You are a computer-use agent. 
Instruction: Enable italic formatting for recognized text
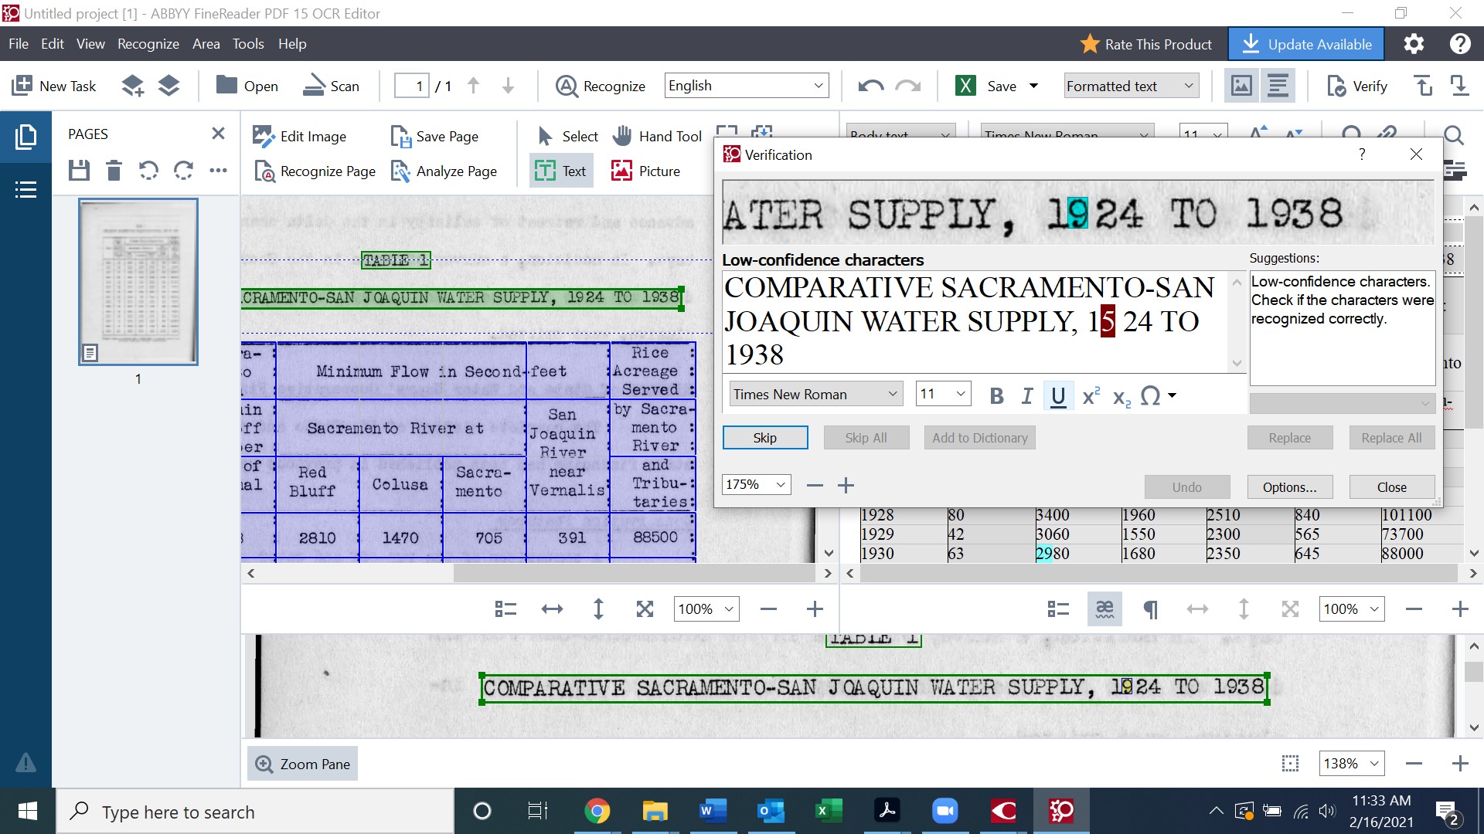[1027, 395]
